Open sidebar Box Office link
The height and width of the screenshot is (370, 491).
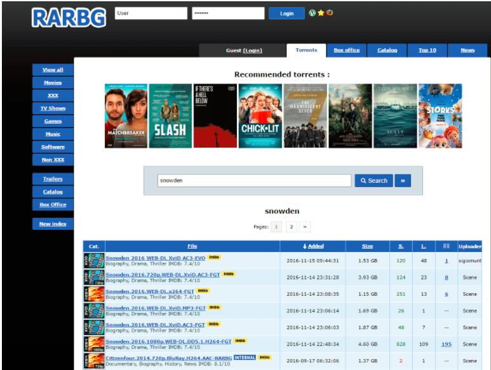tap(53, 204)
